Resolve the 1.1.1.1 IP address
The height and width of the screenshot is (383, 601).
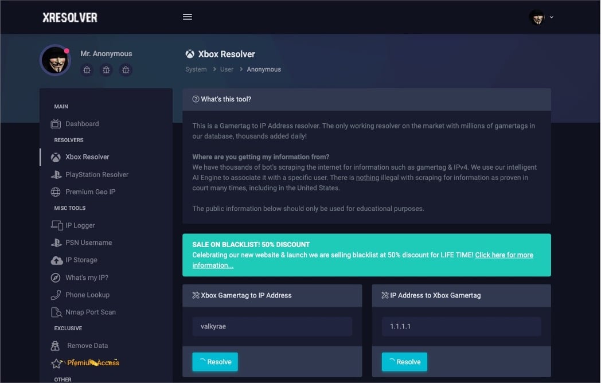point(404,362)
